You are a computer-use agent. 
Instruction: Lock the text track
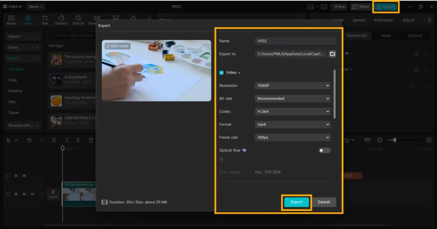[x=16, y=176]
